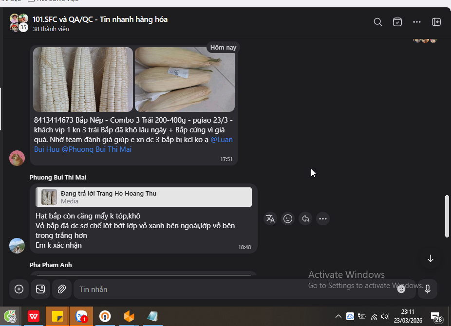
Task: Jump to latest messages with down arrow
Action: [430, 258]
